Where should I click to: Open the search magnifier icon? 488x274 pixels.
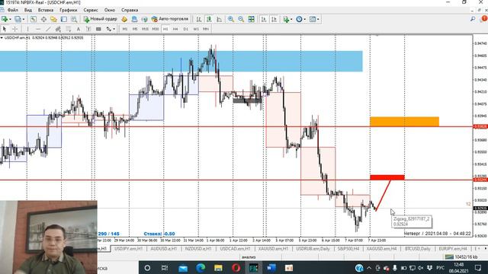coord(473,19)
